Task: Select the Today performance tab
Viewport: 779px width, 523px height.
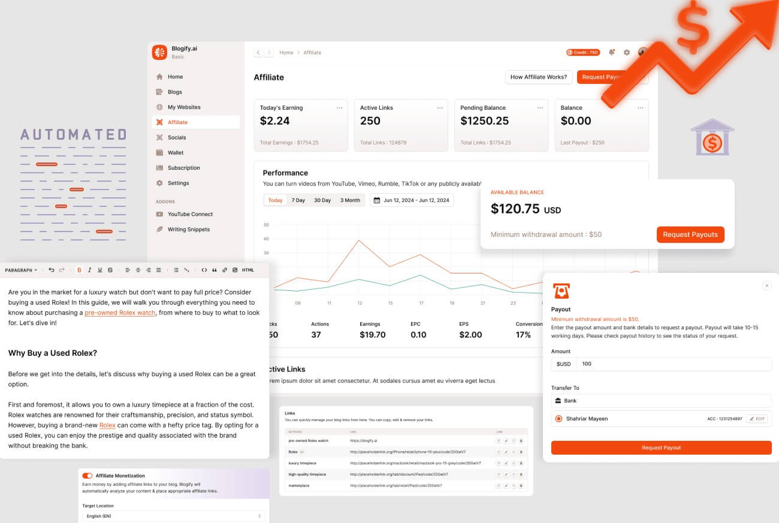Action: tap(276, 200)
